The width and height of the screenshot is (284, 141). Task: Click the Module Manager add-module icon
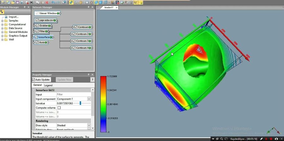(x=2, y=12)
